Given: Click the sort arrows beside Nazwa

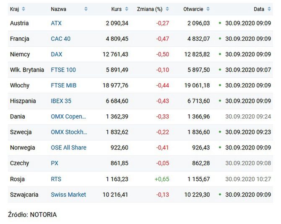Looking at the screenshot, I should tap(86, 9).
